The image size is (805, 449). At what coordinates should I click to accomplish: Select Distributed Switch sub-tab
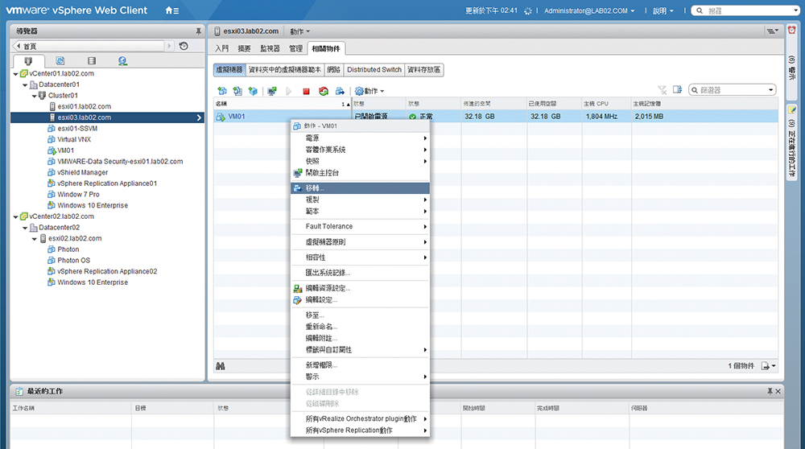(x=374, y=70)
